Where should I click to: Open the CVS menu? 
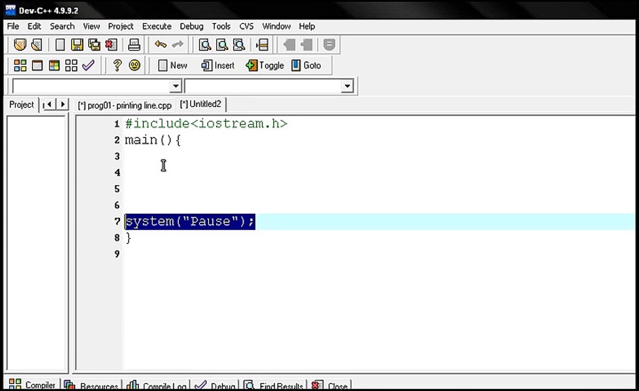(246, 27)
